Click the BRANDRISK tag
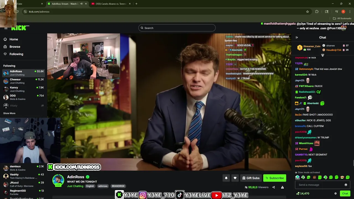 [118, 186]
